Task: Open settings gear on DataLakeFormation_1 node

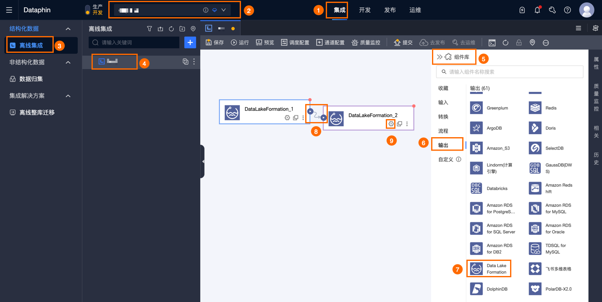Action: click(x=287, y=118)
